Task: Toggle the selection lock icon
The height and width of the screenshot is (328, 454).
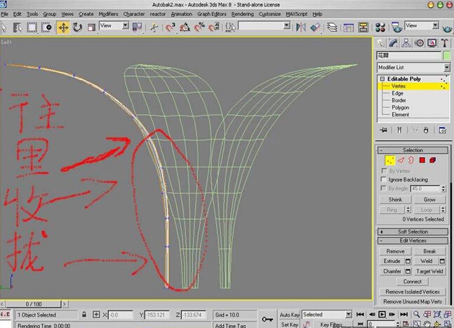Action: (x=84, y=315)
